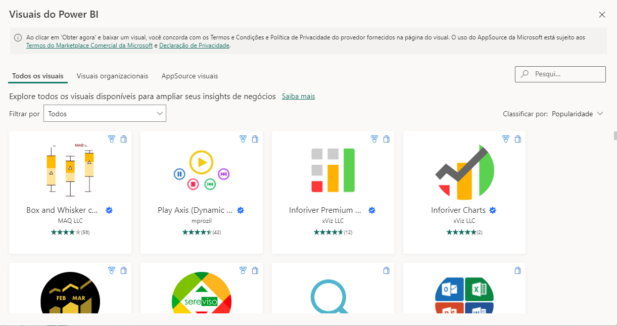Image resolution: width=617 pixels, height=326 pixels.
Task: Open the sereviso gauge visual
Action: (x=202, y=293)
